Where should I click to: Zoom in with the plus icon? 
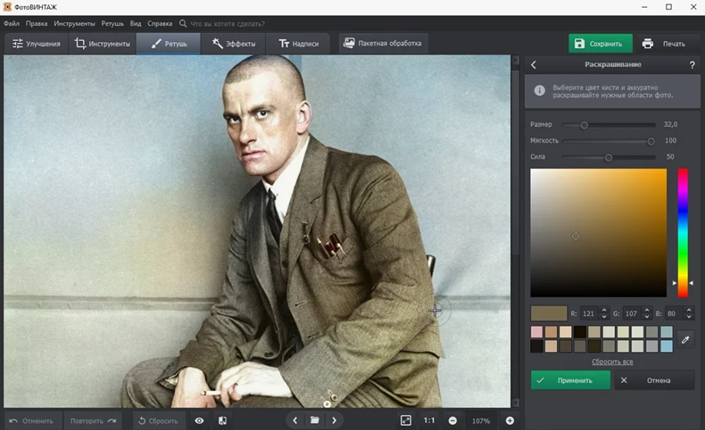tap(510, 420)
